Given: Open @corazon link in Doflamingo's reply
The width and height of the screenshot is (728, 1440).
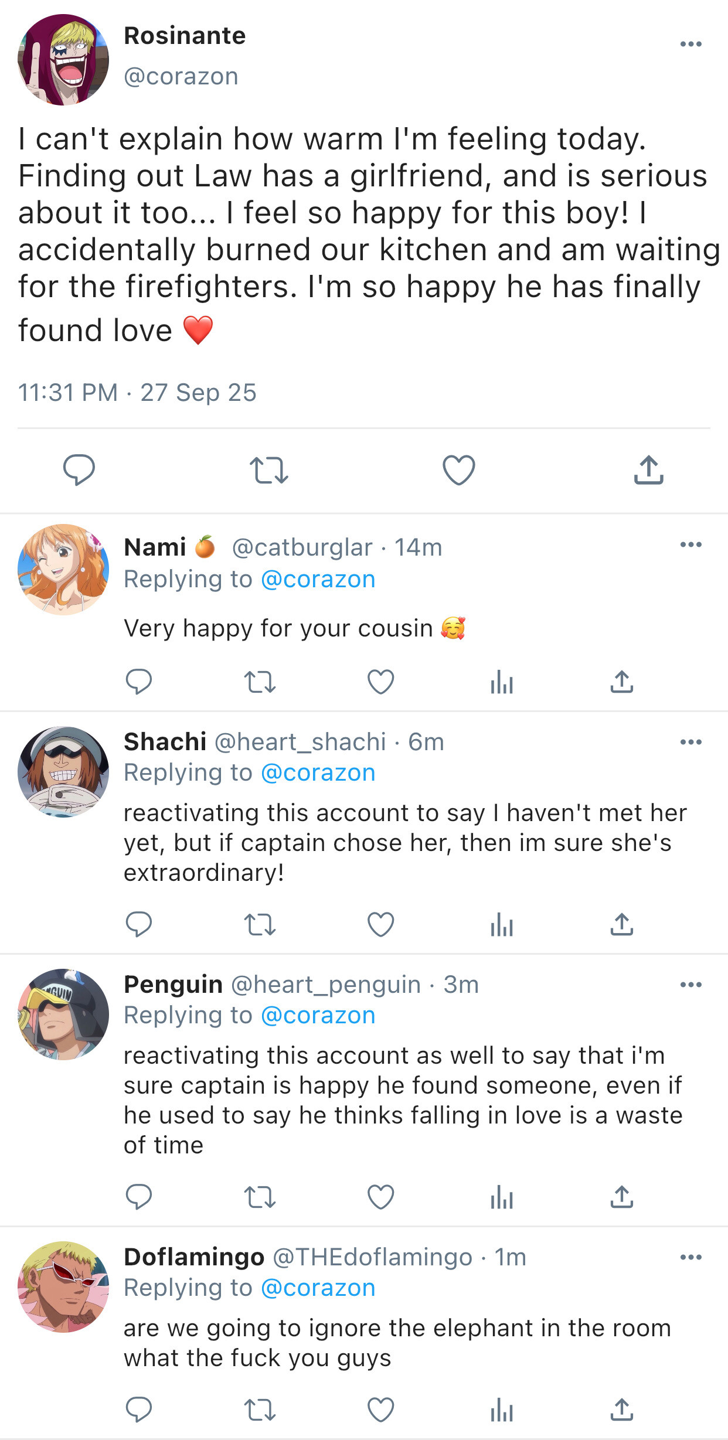Looking at the screenshot, I should coord(318,1288).
